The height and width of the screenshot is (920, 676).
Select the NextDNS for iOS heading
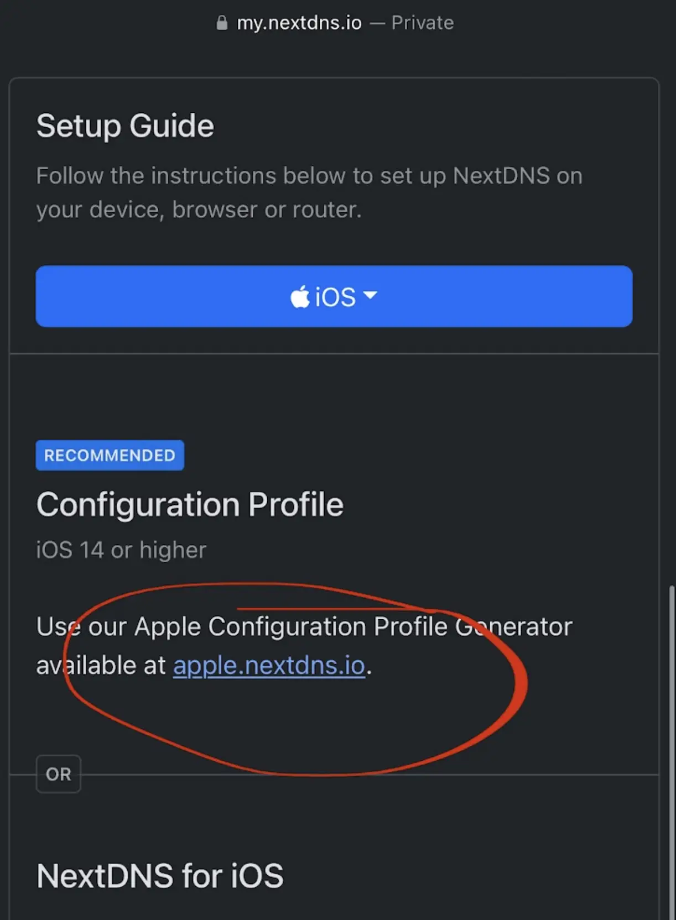(160, 876)
